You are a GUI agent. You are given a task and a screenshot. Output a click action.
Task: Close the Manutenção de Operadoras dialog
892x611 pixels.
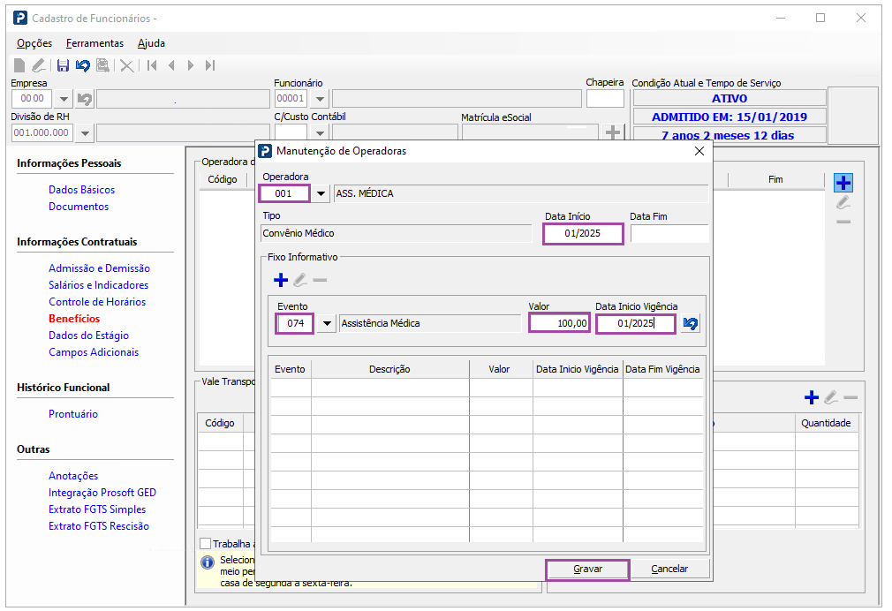699,151
